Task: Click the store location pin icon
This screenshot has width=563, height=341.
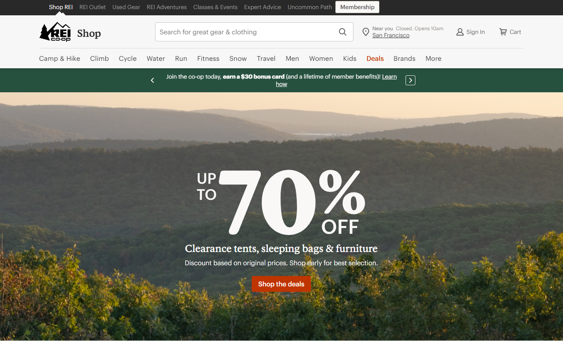Action: click(365, 32)
